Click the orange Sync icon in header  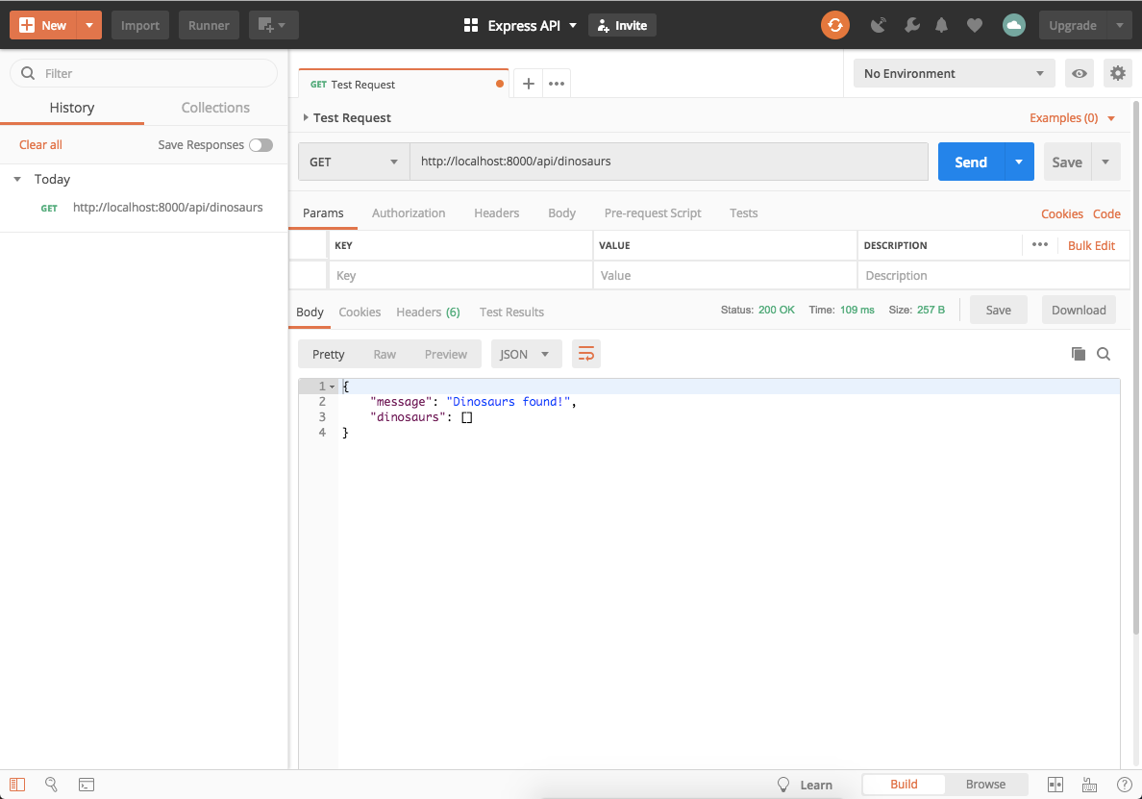[x=834, y=25]
